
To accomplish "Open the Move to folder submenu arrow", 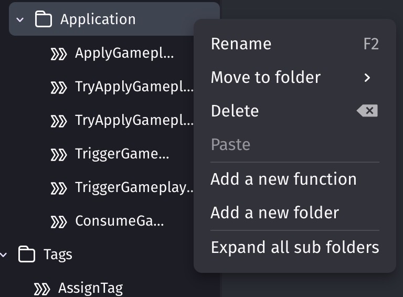I will point(367,77).
